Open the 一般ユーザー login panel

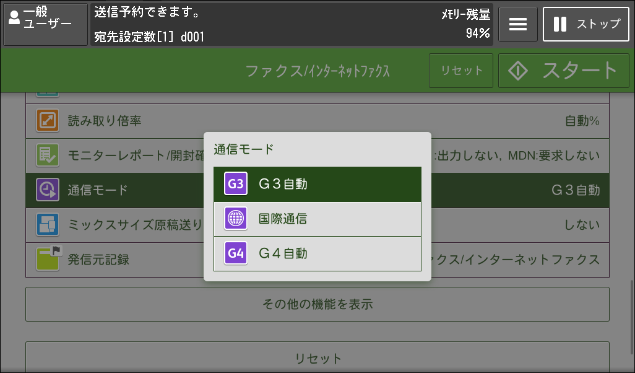pos(46,24)
